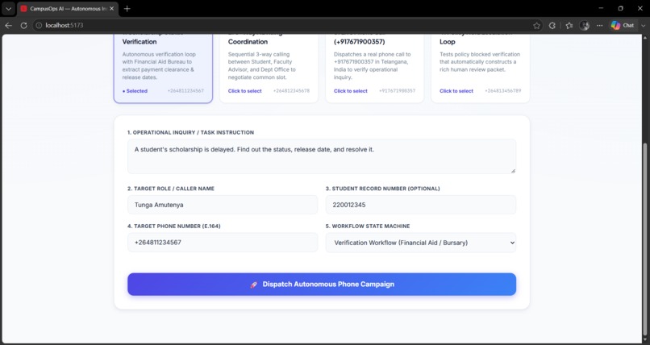Click the '4. TARGET PHONE NUMBER (E.164)' label
Image resolution: width=650 pixels, height=345 pixels.
(x=174, y=227)
